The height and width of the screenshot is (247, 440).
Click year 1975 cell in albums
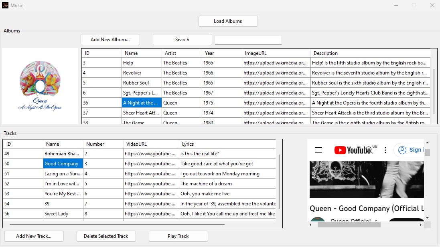tap(222, 103)
